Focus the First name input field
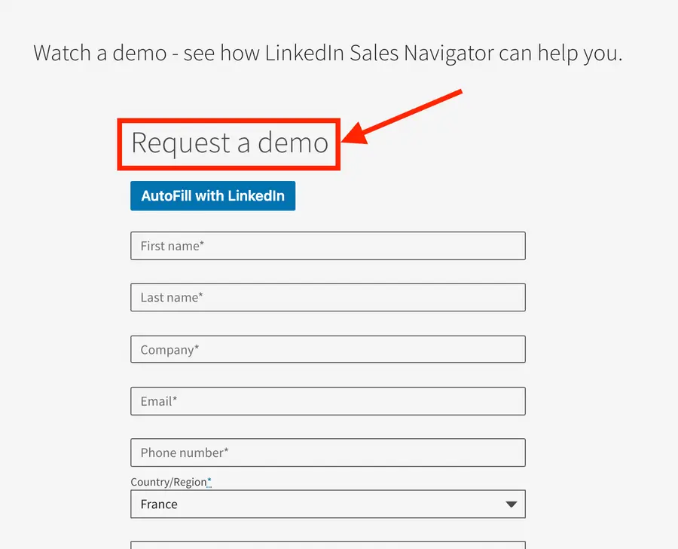This screenshot has width=678, height=549. point(328,245)
